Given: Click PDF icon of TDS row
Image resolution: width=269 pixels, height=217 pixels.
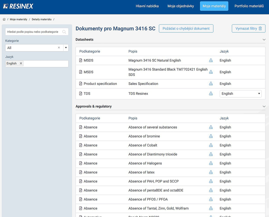Looking at the screenshot, I should [x=81, y=94].
